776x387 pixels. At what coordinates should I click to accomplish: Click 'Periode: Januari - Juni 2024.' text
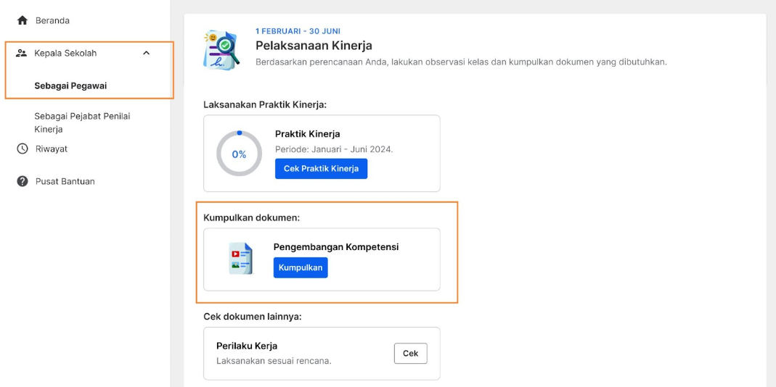(334, 149)
